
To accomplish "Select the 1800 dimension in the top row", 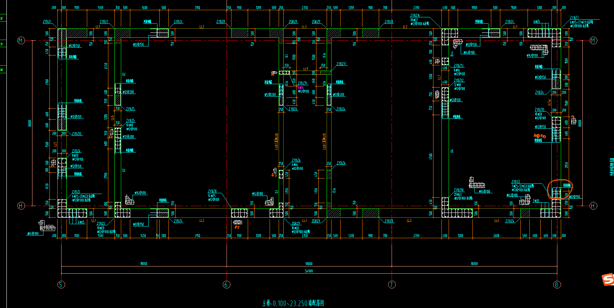I will point(474,8).
